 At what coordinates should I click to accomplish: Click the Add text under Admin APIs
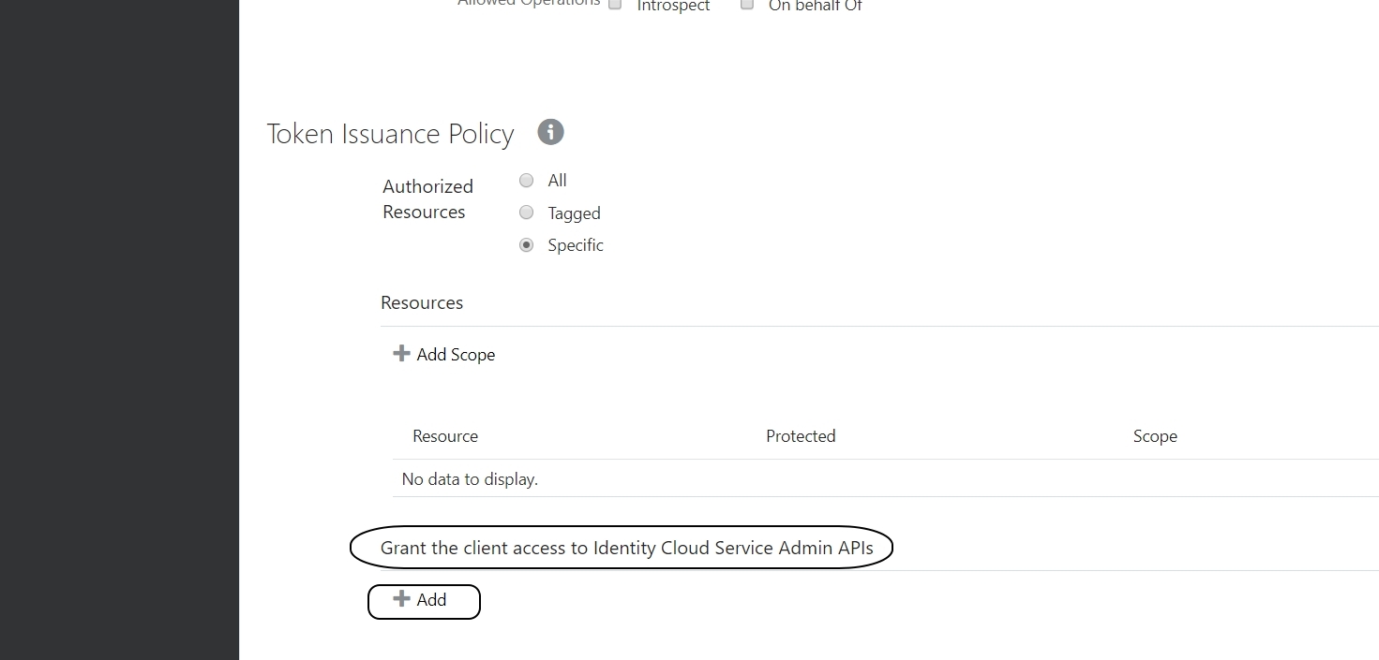(x=431, y=600)
